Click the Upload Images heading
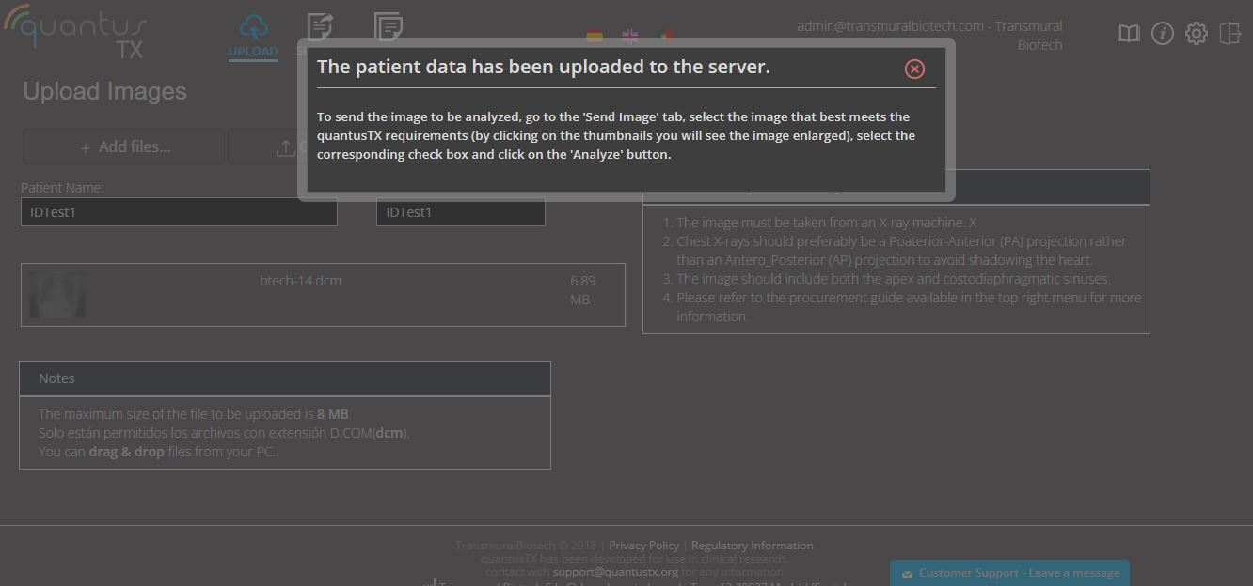 coord(104,91)
